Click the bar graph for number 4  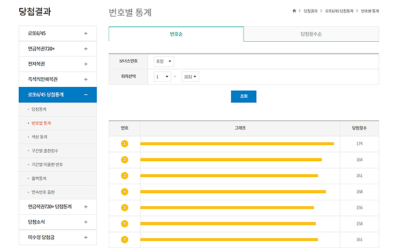(233, 192)
